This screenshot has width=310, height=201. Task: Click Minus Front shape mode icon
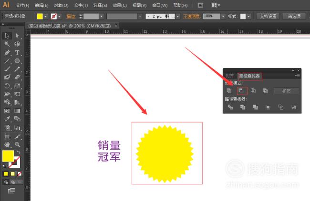[x=241, y=91]
